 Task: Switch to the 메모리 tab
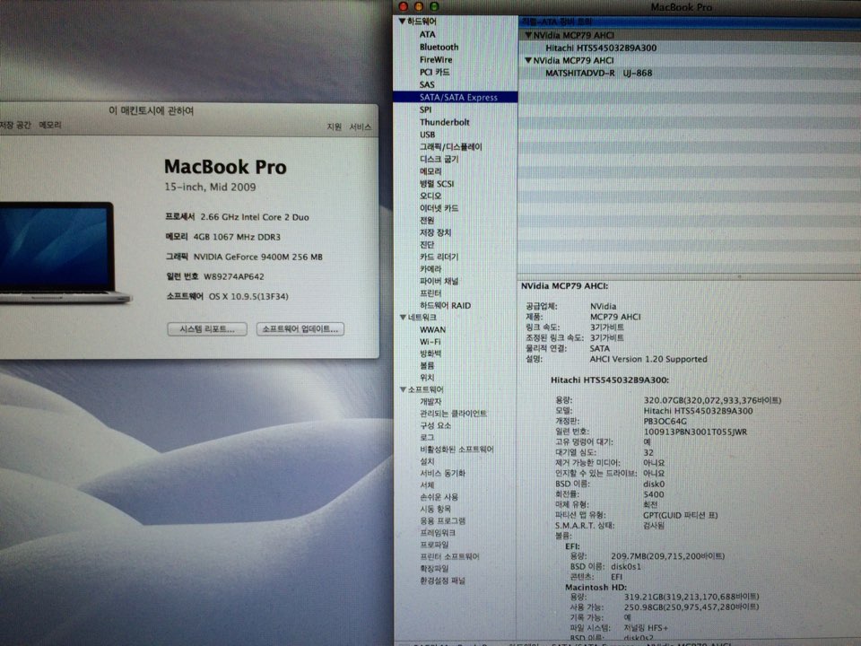pos(50,126)
